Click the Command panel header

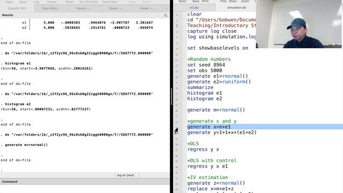(85, 182)
